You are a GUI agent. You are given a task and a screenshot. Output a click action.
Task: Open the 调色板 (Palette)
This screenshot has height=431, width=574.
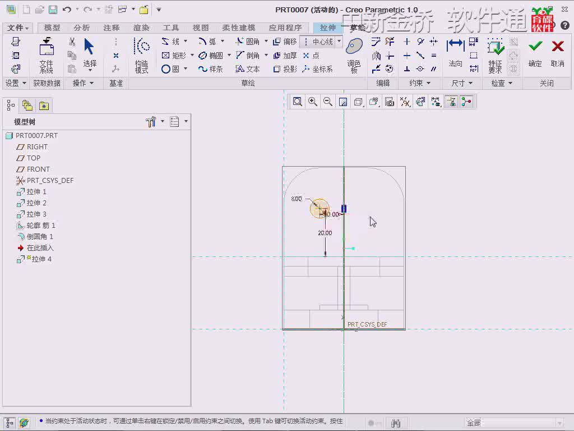354,55
